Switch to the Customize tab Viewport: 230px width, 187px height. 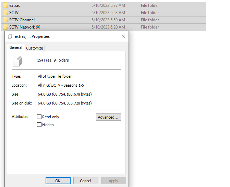pos(35,48)
